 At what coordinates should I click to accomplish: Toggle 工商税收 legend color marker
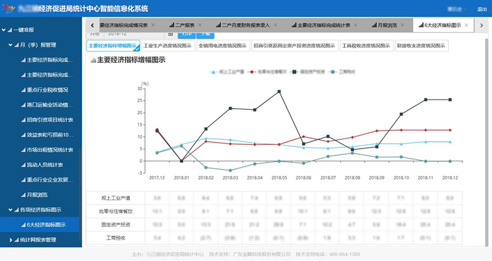(x=333, y=71)
